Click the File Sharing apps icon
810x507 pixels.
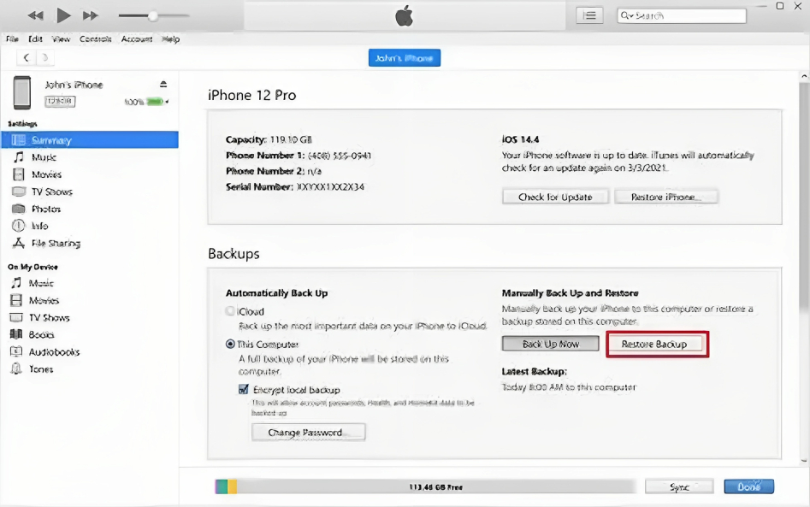tap(19, 243)
